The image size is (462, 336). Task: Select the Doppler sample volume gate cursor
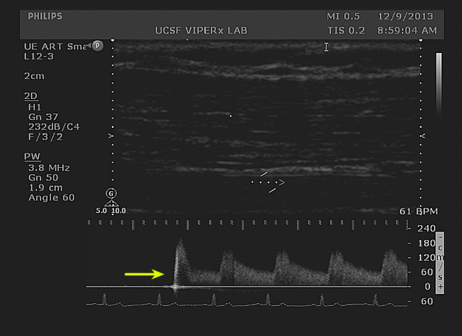pyautogui.click(x=268, y=182)
